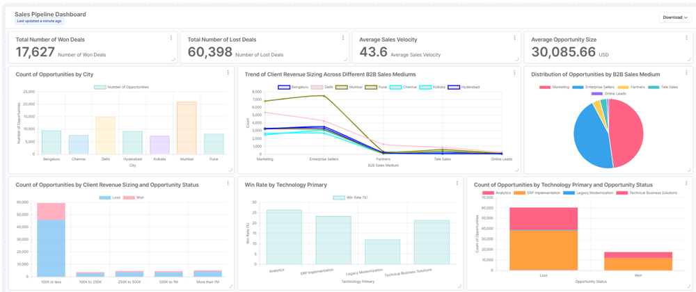Open menu for Distribution of Opportunities by B2B Sales Medium
The image size is (696, 292).
pyautogui.click(x=686, y=72)
